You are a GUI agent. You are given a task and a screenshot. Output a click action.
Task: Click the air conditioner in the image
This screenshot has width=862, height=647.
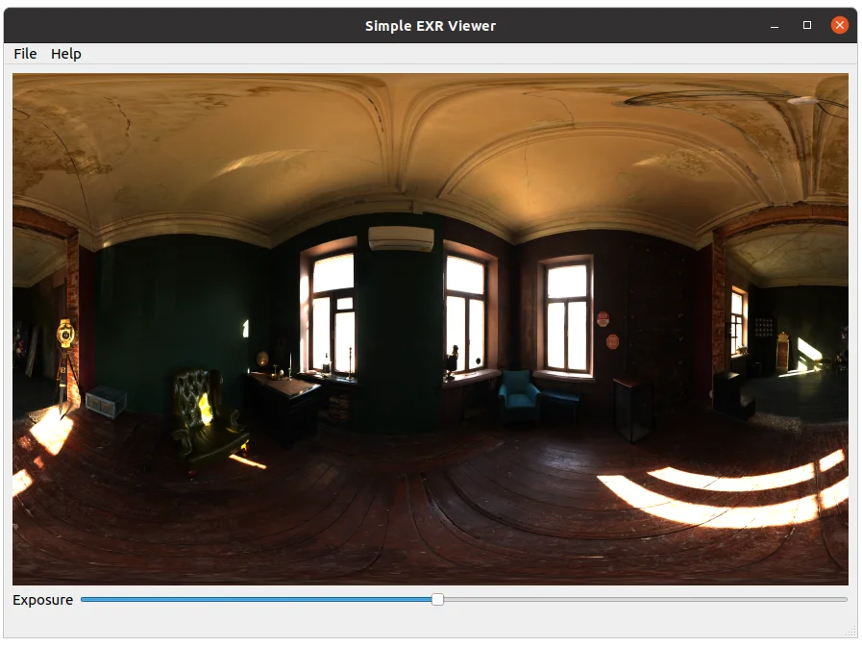pos(401,238)
